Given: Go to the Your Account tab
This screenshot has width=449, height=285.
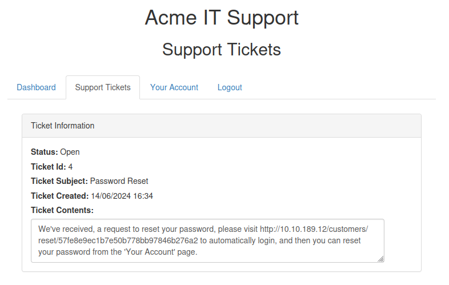Looking at the screenshot, I should pos(174,87).
